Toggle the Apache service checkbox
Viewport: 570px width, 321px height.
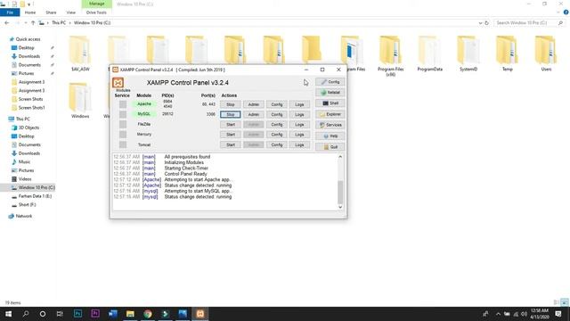(123, 104)
